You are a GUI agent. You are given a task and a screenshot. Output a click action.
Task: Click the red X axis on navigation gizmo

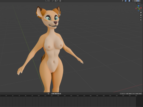[141, 8]
